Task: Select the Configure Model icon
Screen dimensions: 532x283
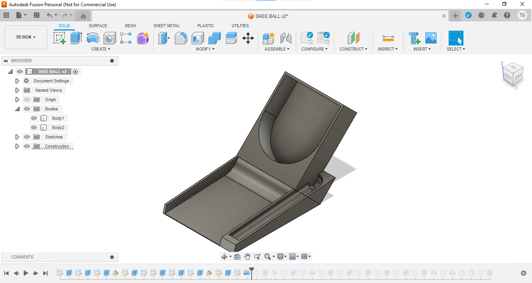Action: click(307, 38)
